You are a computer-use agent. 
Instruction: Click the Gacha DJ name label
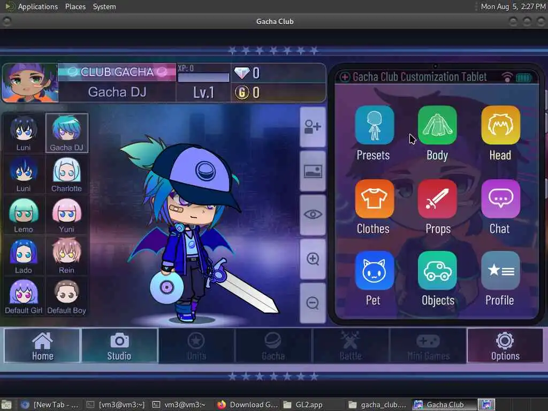point(117,92)
